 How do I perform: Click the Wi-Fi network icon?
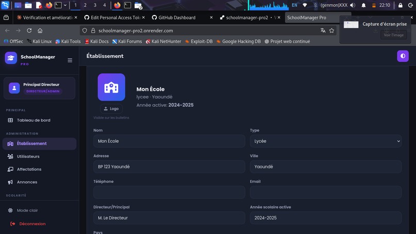click(x=305, y=5)
